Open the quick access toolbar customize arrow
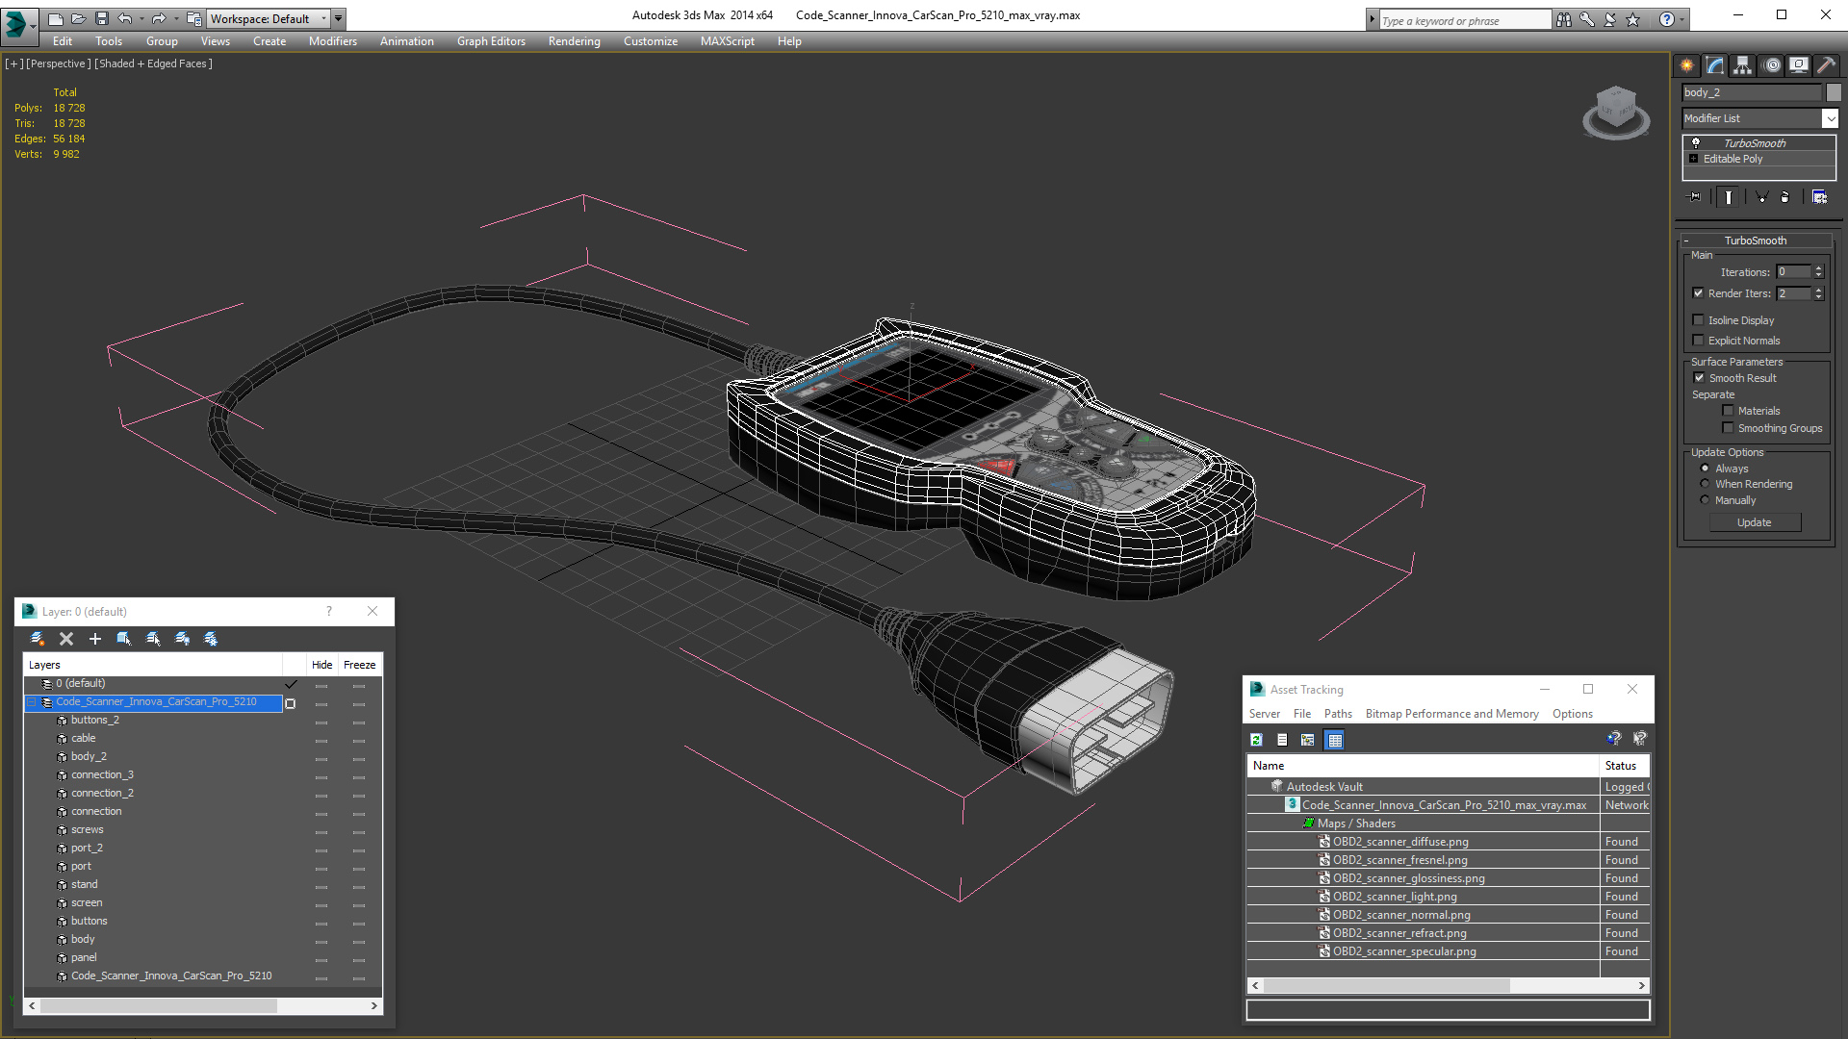The image size is (1848, 1039). tap(338, 18)
